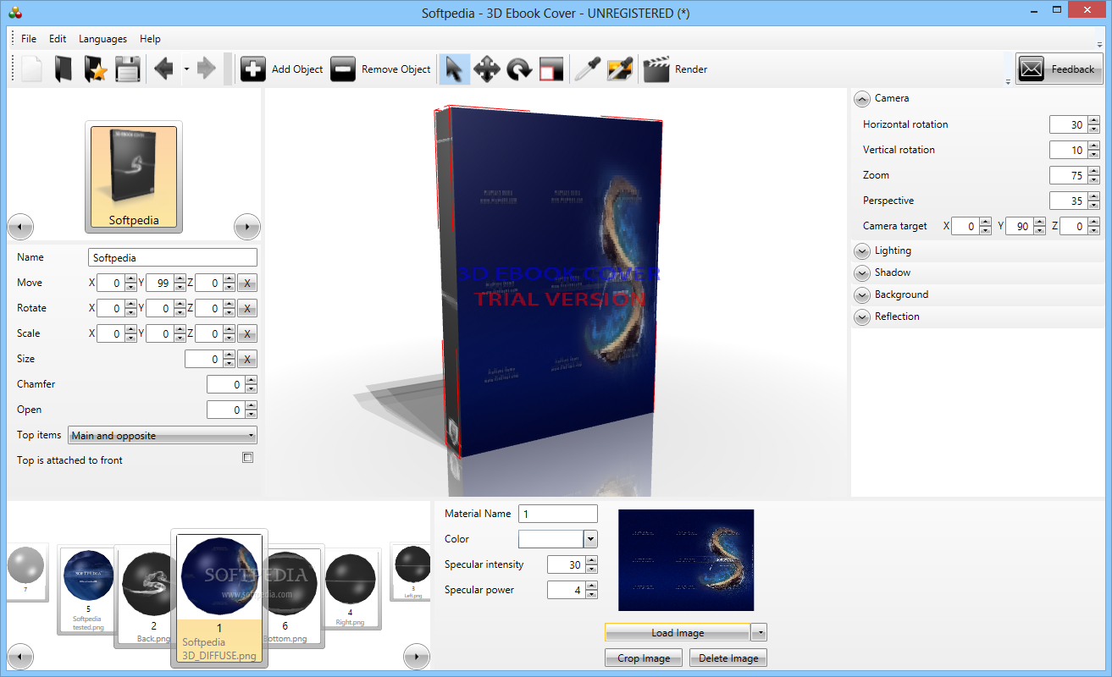The image size is (1112, 677).
Task: Open the Top items dropdown
Action: pyautogui.click(x=163, y=436)
